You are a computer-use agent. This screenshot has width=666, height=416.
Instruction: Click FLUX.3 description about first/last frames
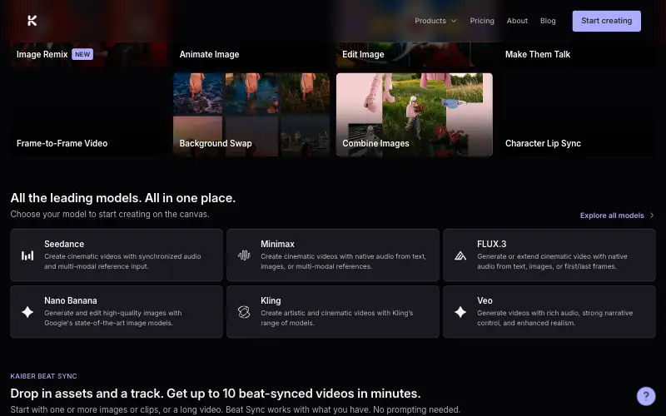click(552, 261)
